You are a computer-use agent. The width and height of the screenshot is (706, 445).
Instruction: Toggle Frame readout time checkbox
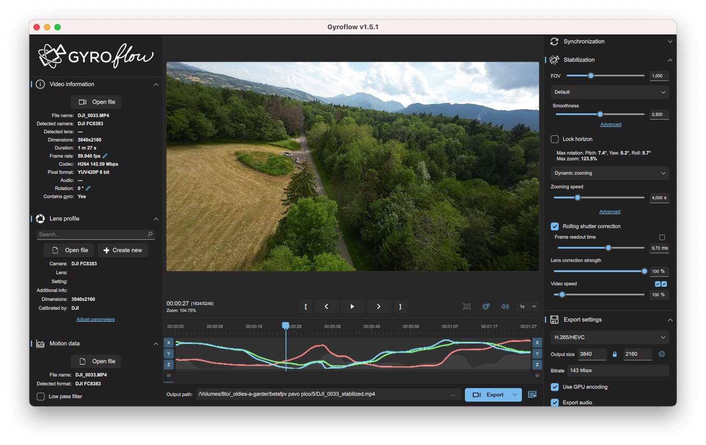pos(662,237)
